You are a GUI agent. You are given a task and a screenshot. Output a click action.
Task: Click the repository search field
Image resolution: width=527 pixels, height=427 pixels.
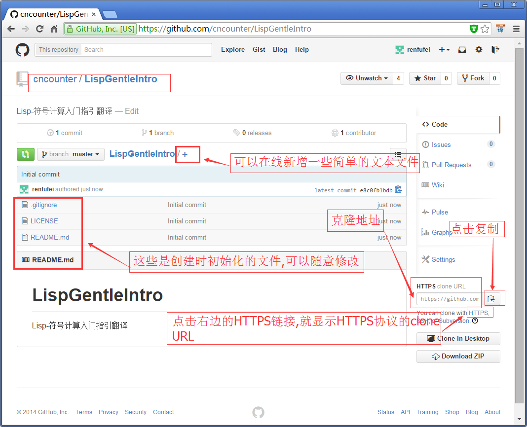click(147, 50)
